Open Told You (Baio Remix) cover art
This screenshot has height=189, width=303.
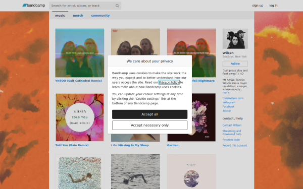(x=80, y=117)
